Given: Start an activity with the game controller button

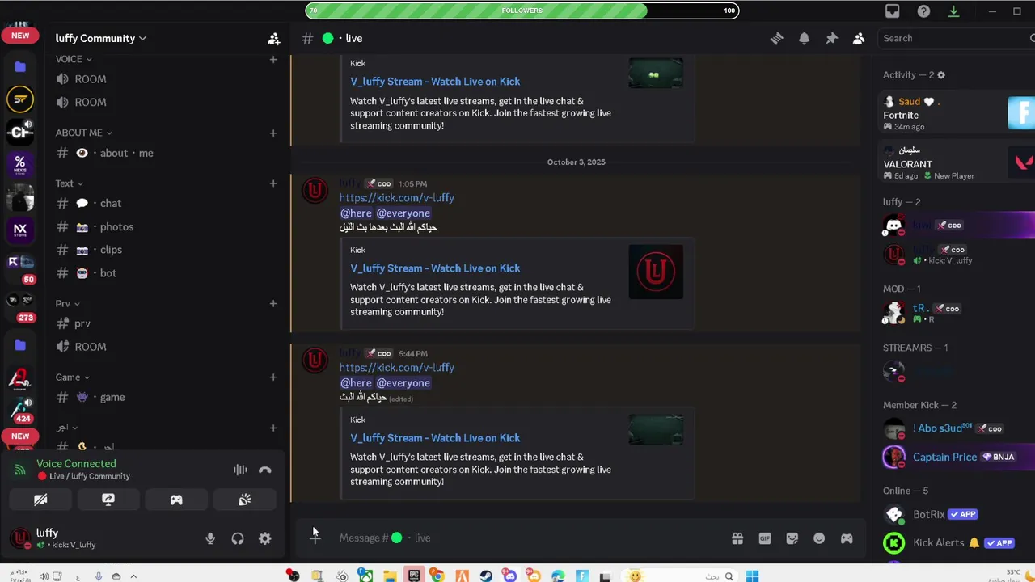Looking at the screenshot, I should point(176,500).
